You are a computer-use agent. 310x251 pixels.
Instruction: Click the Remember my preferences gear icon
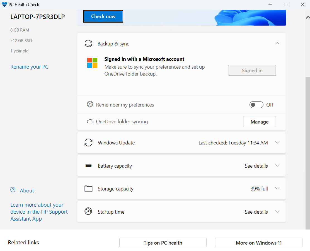coord(90,104)
